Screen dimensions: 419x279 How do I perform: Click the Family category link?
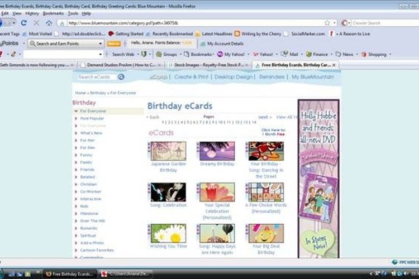[86, 162]
